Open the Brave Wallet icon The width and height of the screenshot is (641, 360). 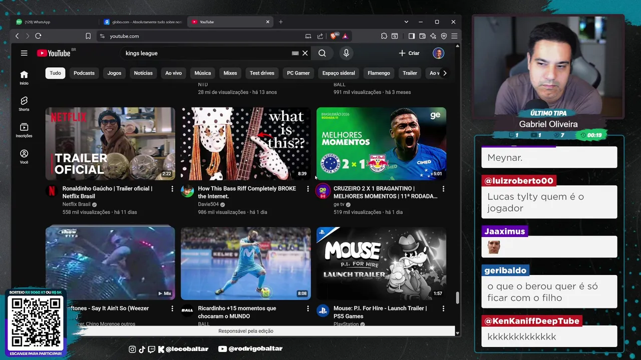click(422, 36)
